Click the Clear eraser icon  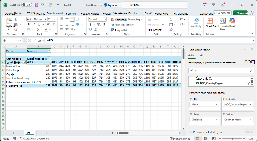[x=171, y=30]
